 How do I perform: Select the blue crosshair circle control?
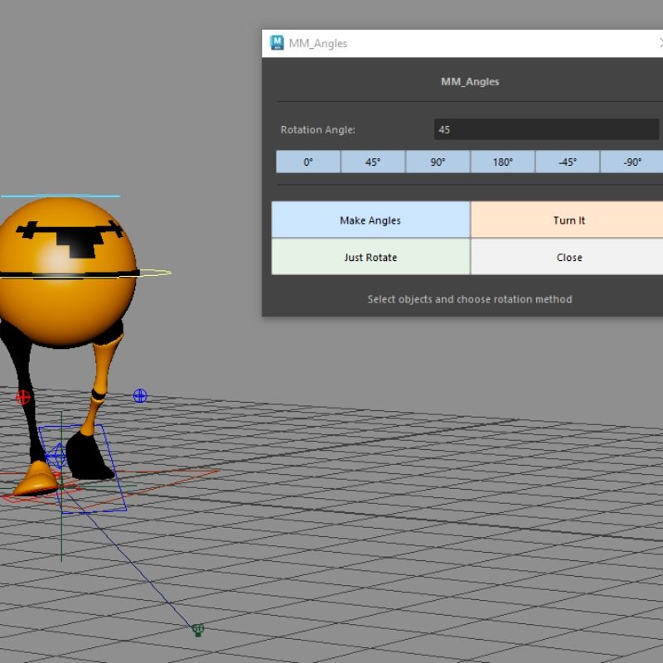pos(140,396)
